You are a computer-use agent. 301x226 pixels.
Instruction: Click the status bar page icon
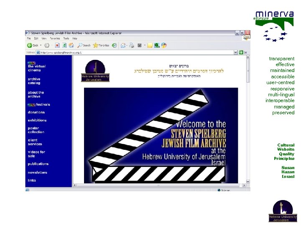pos(27,190)
